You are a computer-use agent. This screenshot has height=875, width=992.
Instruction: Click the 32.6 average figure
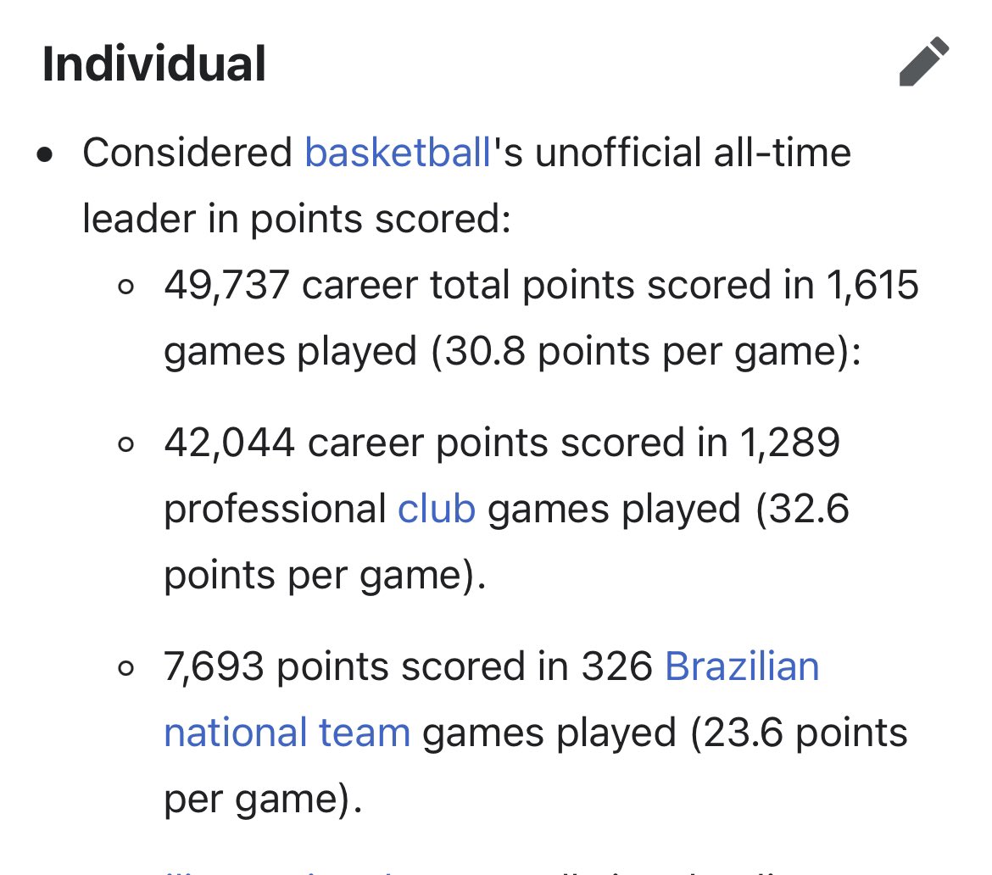pyautogui.click(x=810, y=508)
